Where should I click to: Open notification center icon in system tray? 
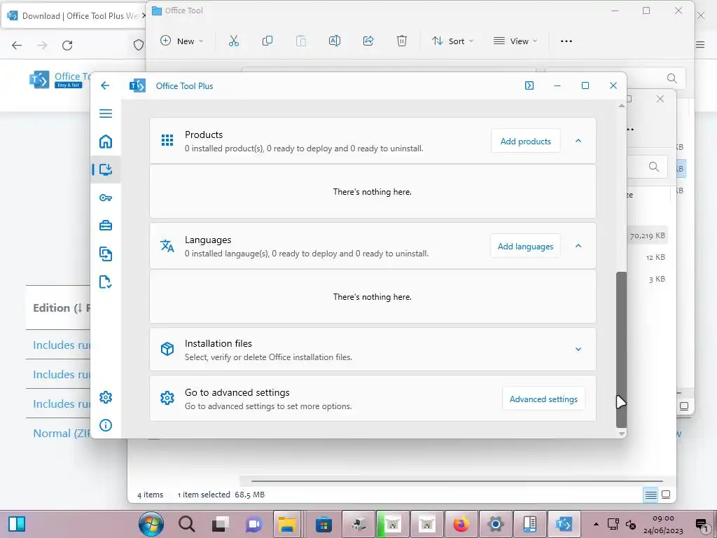pos(702,524)
